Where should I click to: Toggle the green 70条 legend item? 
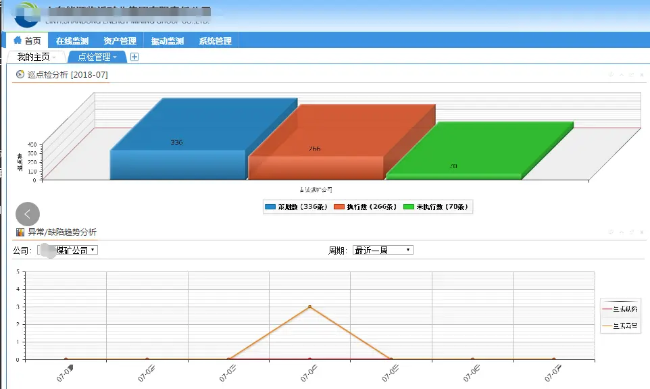[436, 207]
